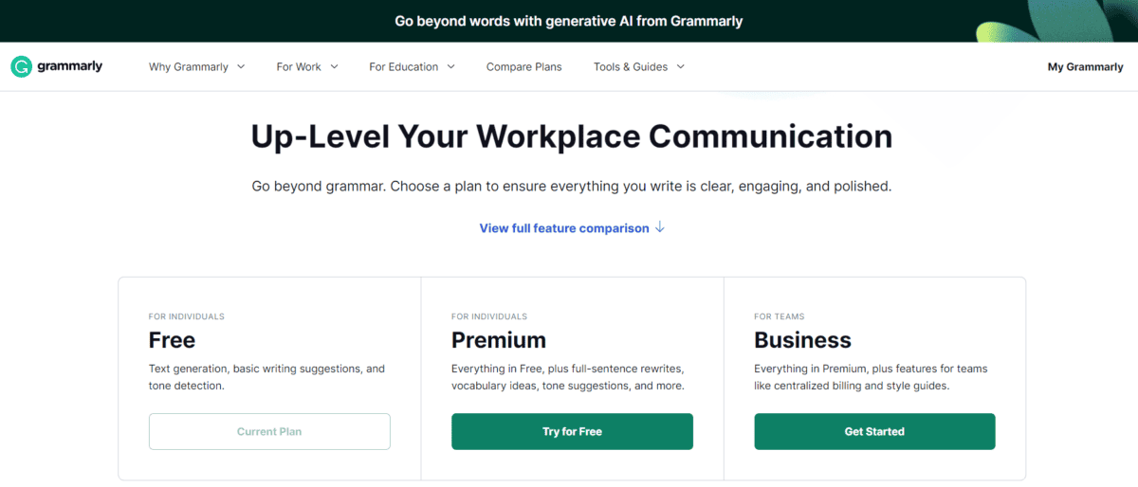The width and height of the screenshot is (1138, 487).
Task: Click the down arrow after feature comparison
Action: click(x=660, y=227)
